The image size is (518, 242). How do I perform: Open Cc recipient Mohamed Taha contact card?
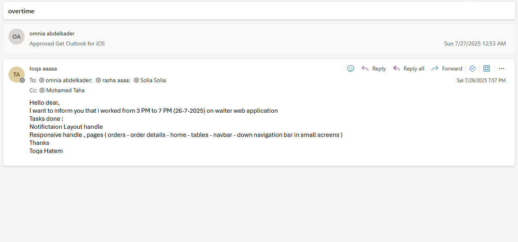point(65,90)
